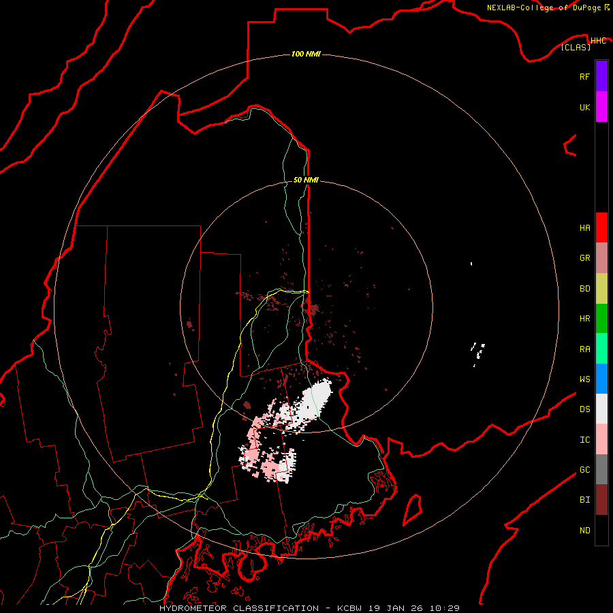Click the KCBW radar station identifier

(x=349, y=608)
